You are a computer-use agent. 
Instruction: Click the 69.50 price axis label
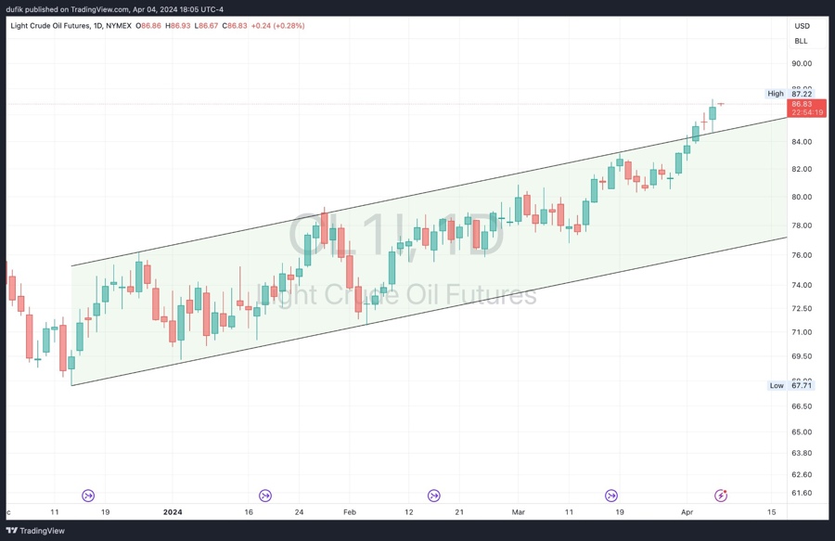click(802, 356)
